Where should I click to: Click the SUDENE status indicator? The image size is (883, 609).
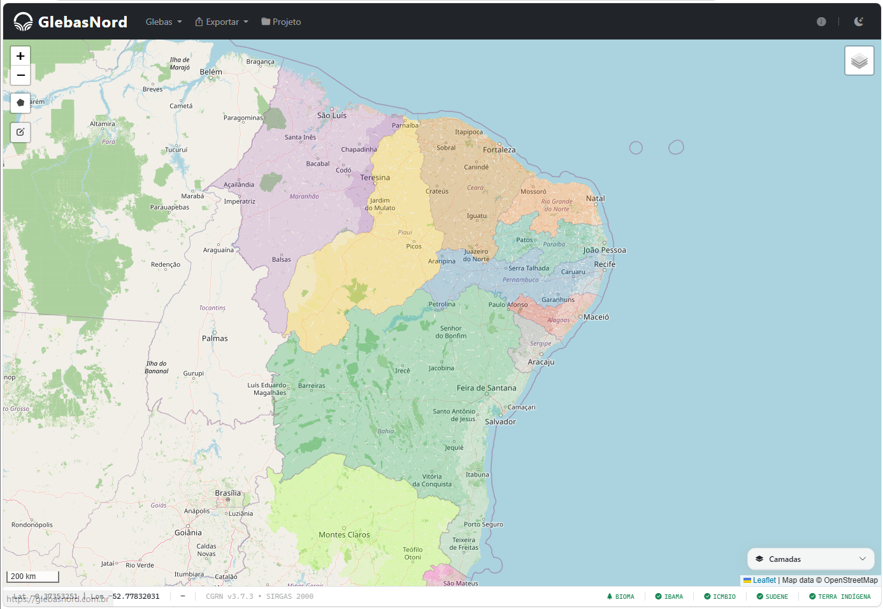coord(772,597)
